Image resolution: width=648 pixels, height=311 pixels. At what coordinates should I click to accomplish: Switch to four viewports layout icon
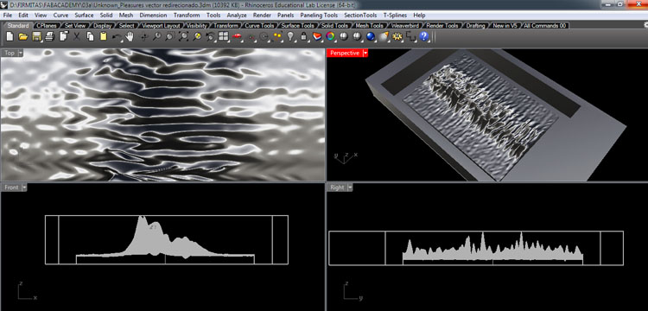click(x=224, y=37)
